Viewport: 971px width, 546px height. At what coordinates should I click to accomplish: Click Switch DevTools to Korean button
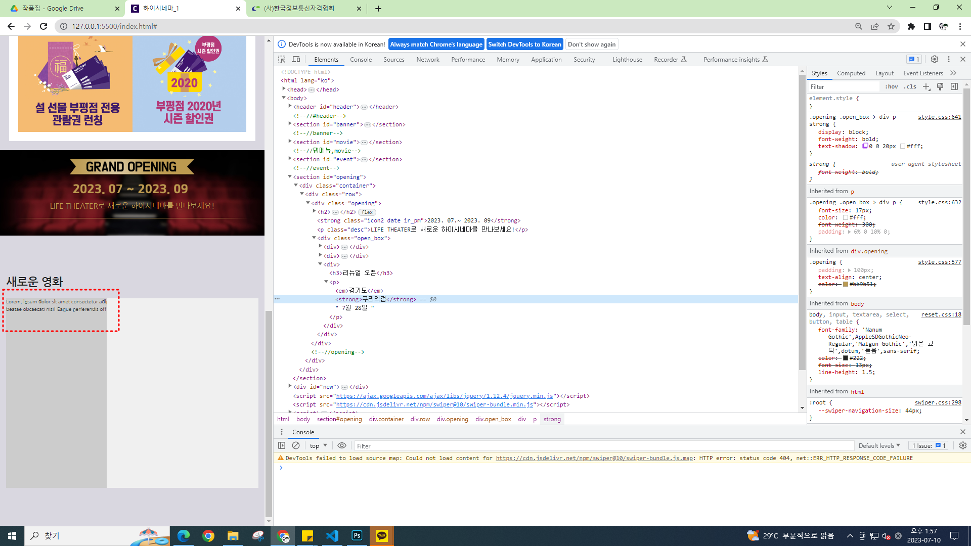click(524, 44)
